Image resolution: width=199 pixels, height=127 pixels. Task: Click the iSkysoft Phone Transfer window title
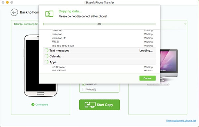point(99,2)
